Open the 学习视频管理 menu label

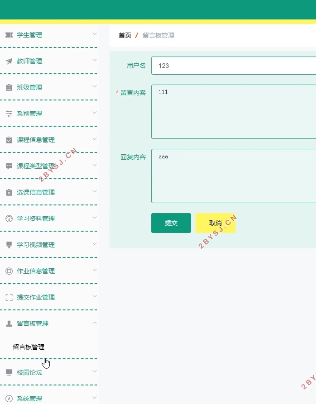tap(36, 245)
